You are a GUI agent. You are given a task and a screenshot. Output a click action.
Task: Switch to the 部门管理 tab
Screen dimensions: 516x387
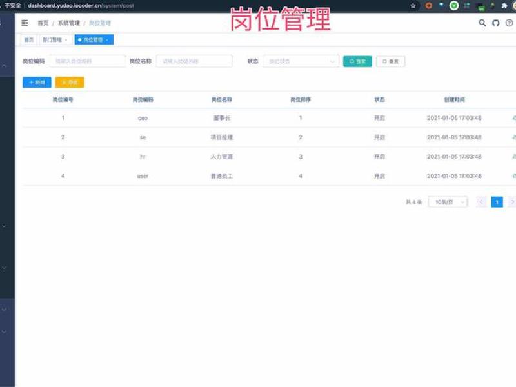(x=52, y=40)
